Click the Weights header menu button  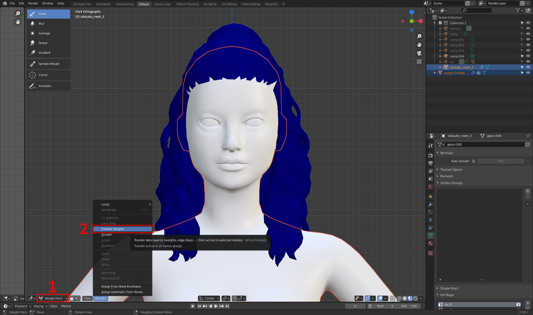click(100, 298)
